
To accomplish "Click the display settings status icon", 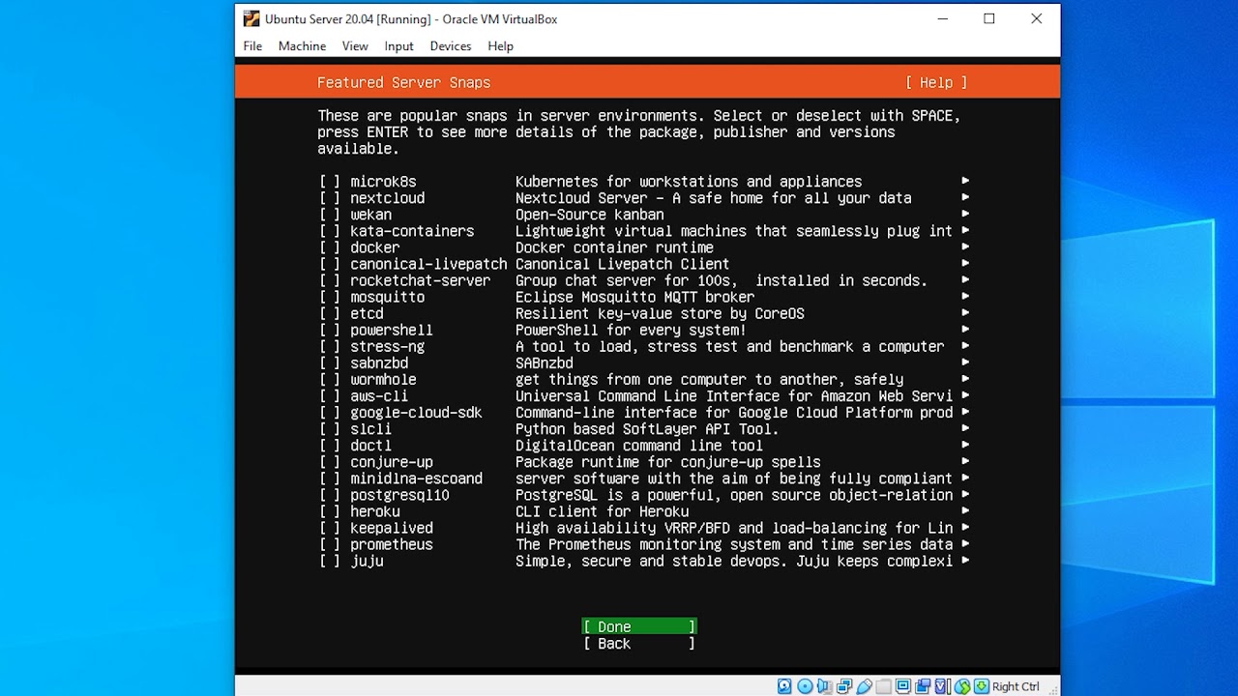I will point(903,686).
